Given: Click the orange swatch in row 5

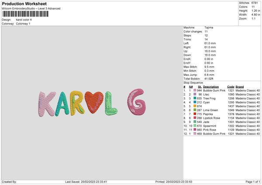Looking at the screenshot, I should click(x=195, y=106).
